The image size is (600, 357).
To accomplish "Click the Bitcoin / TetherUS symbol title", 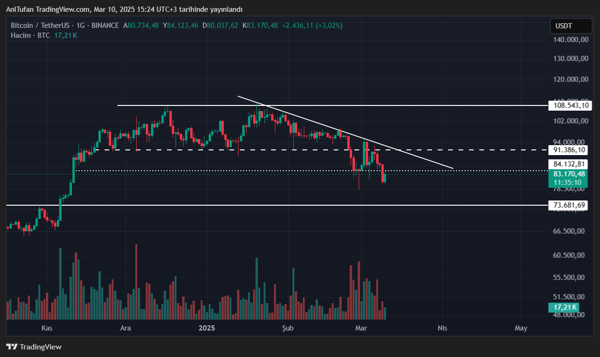I will tap(40, 26).
